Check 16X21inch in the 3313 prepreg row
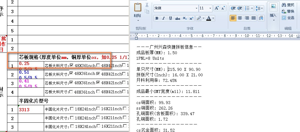The height and width of the screenshot is (132, 300). [98, 108]
